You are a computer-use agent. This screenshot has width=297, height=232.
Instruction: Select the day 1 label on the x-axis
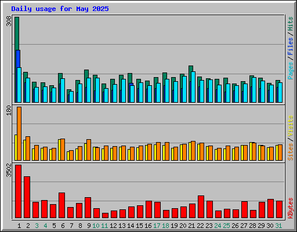pyautogui.click(x=19, y=226)
